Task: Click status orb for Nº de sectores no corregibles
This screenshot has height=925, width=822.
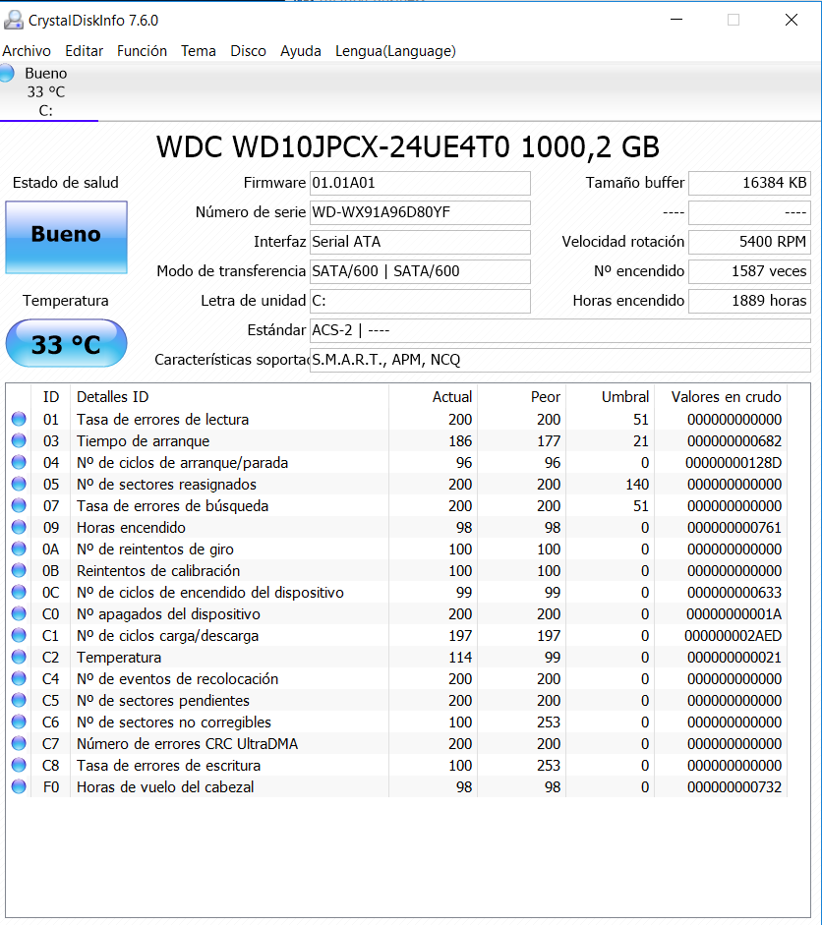Action: (x=19, y=722)
